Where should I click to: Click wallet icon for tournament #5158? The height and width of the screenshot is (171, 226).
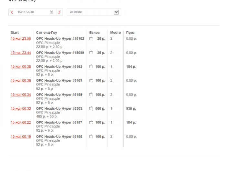[x=91, y=95]
